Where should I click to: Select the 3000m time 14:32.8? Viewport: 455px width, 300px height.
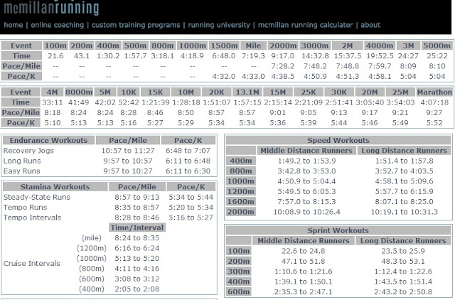click(x=315, y=55)
